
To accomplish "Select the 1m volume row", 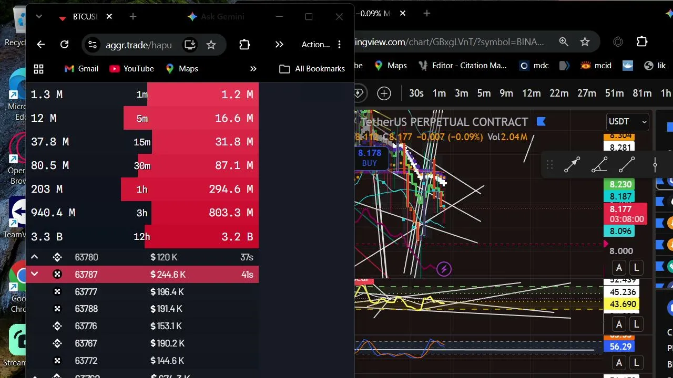I will pyautogui.click(x=142, y=94).
